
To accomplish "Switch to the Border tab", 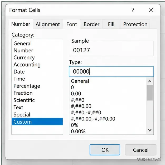I will click(91, 24).
